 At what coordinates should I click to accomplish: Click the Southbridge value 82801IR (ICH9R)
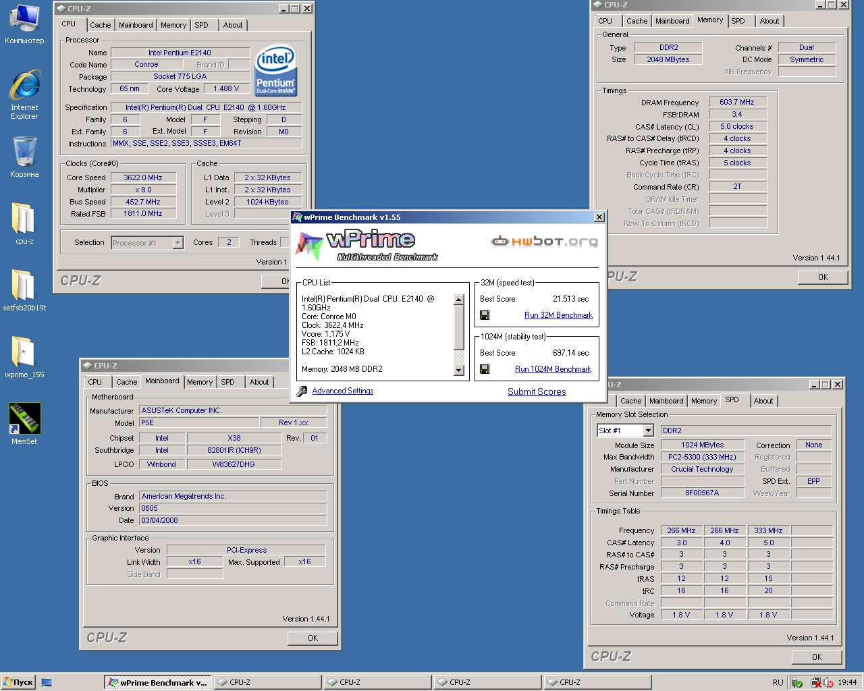[x=234, y=450]
